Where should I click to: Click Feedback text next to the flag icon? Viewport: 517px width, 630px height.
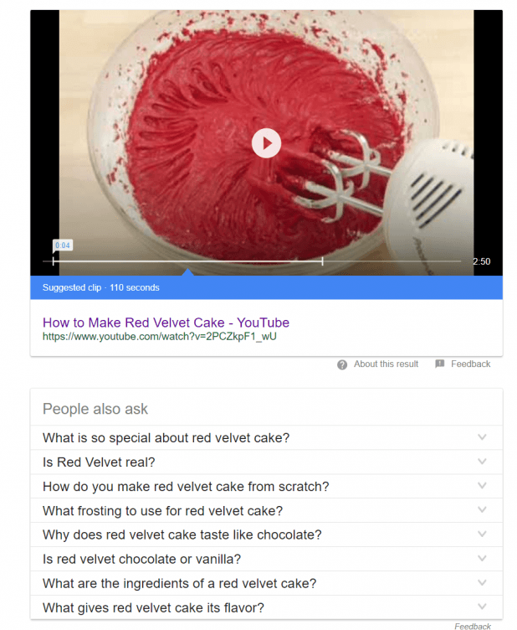click(470, 364)
